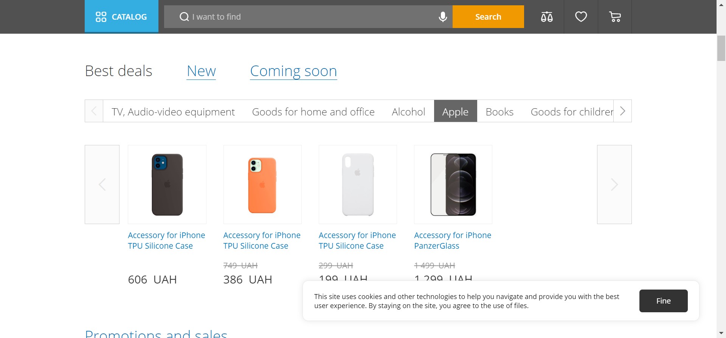Click the microphone voice search icon
The height and width of the screenshot is (338, 726).
[442, 17]
